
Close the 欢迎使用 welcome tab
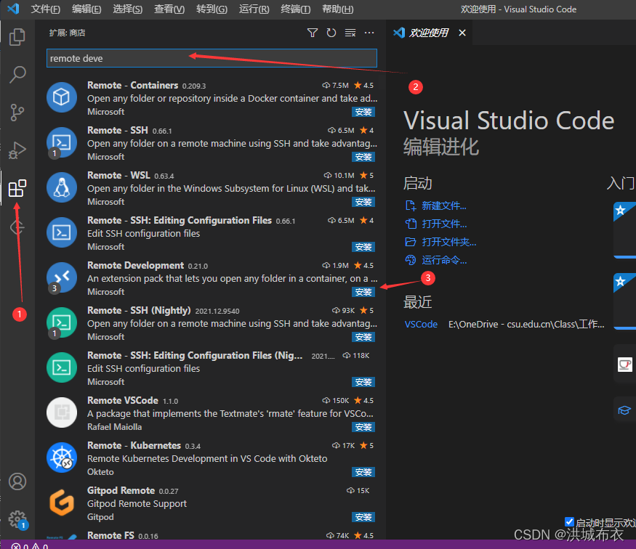point(462,33)
